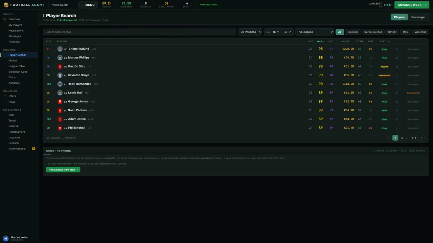
Task: Jump to page 115
Action: (414, 138)
